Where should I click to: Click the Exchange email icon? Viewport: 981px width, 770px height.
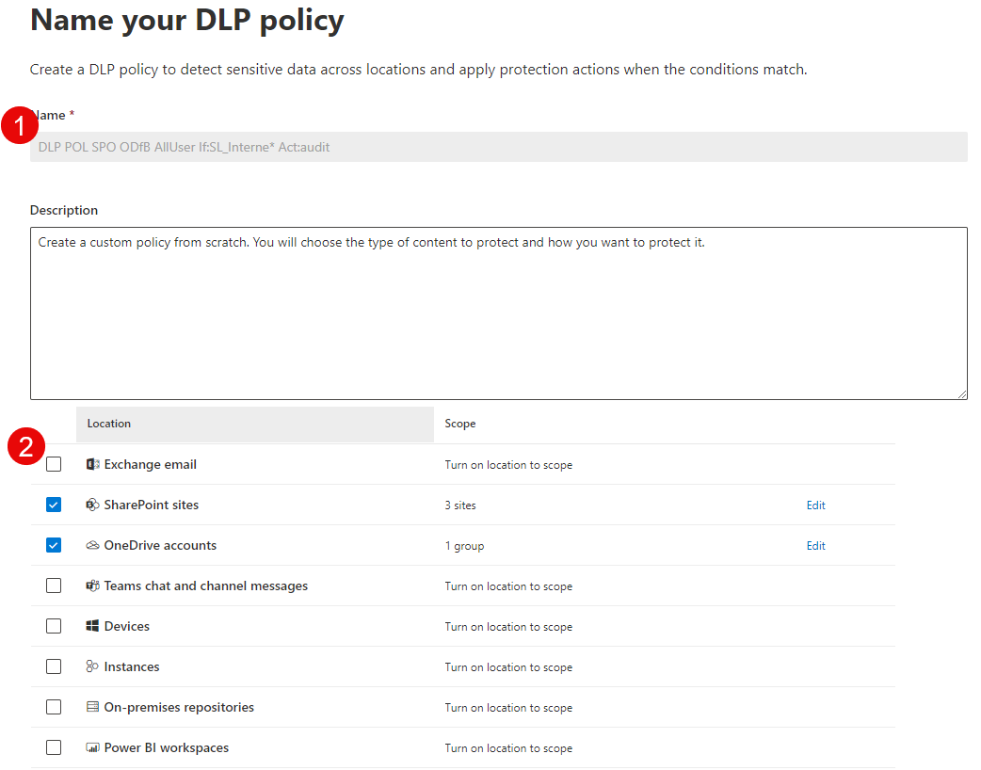tap(91, 464)
